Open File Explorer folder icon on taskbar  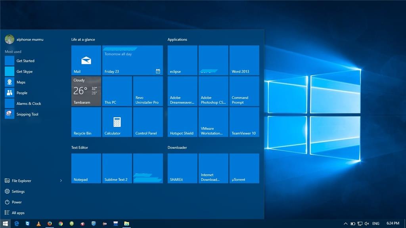click(x=126, y=223)
